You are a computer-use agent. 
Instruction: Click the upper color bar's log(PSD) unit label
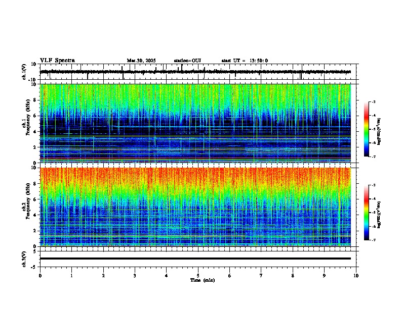click(x=379, y=132)
